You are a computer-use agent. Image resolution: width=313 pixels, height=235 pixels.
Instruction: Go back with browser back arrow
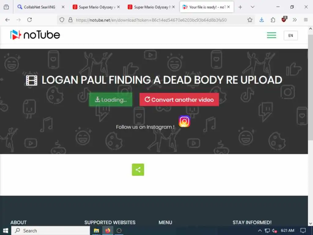[x=7, y=20]
